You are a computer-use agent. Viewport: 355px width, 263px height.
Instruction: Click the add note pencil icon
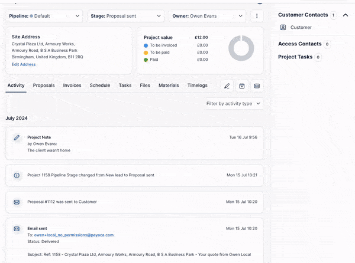pyautogui.click(x=227, y=86)
